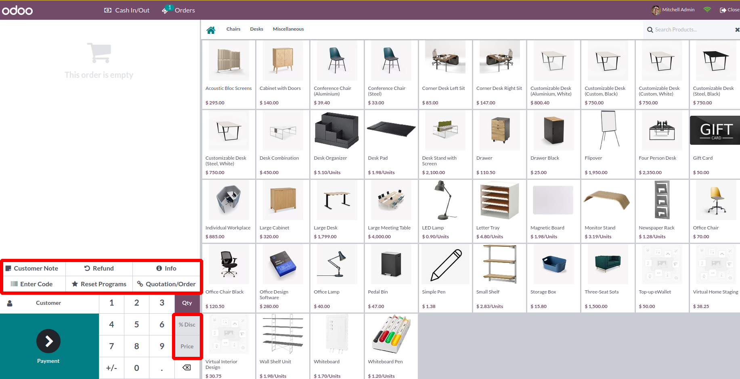Select the Office Lamp product

tap(337, 278)
